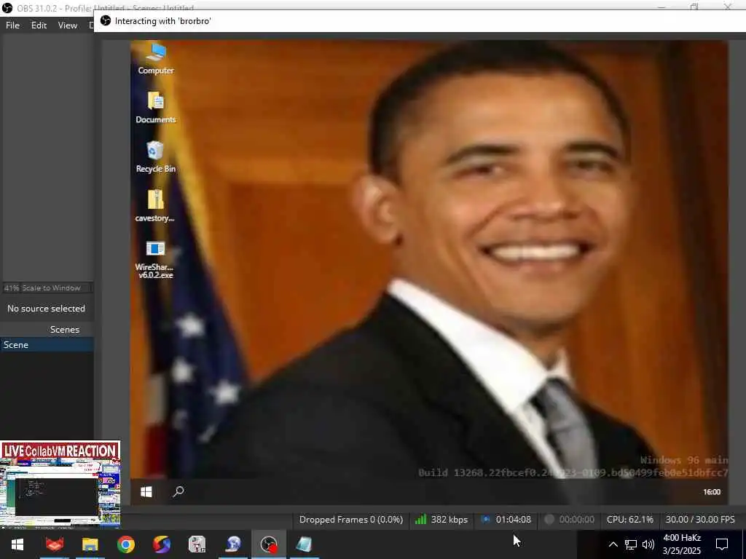Click the magnifier search icon in inner taskbar
Screen dimensions: 746x559
(x=178, y=491)
